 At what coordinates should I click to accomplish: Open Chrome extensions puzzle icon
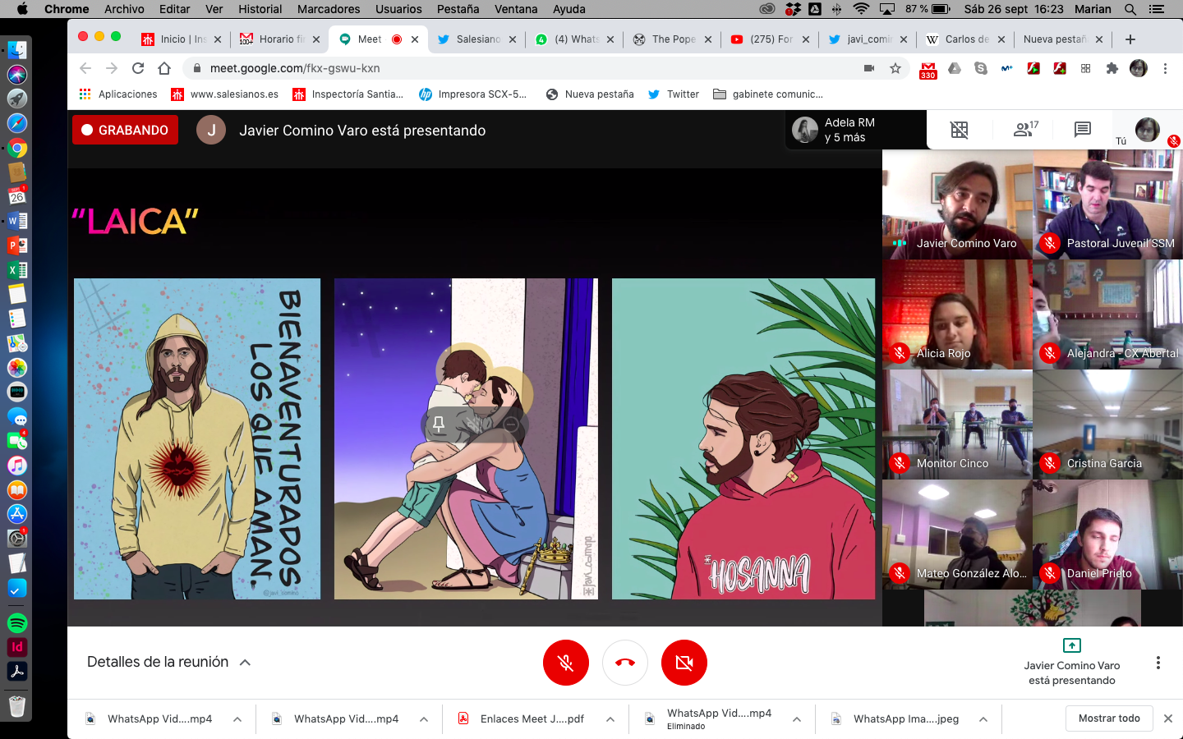point(1112,68)
